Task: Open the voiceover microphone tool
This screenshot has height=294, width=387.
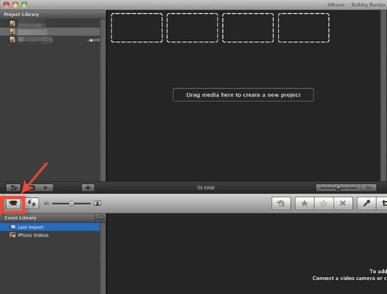Action: coord(366,203)
